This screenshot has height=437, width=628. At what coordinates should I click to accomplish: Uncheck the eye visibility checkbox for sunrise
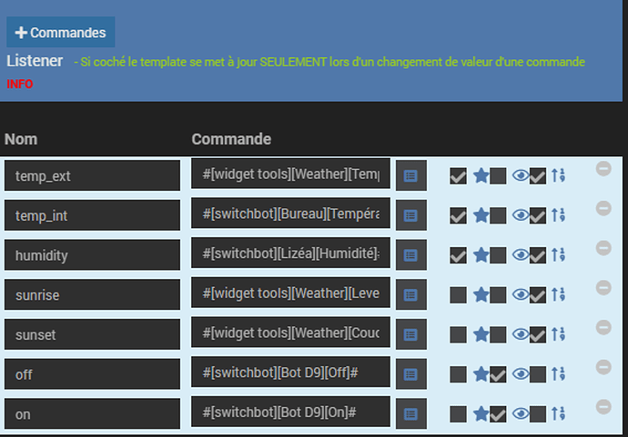(x=538, y=295)
